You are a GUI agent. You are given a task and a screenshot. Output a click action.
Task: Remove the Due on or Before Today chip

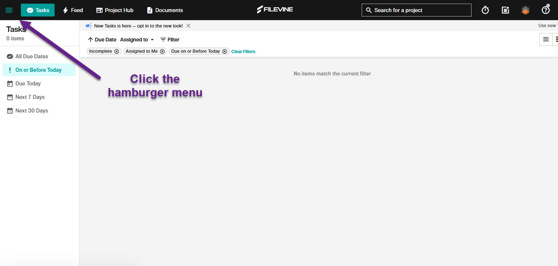click(225, 51)
